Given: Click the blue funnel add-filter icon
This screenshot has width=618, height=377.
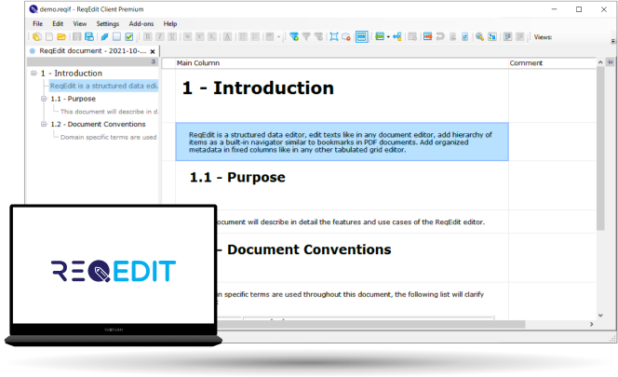Looking at the screenshot, I should coord(294,36).
